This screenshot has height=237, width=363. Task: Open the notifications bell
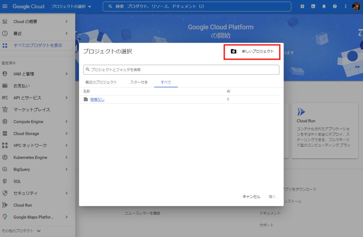(324, 6)
